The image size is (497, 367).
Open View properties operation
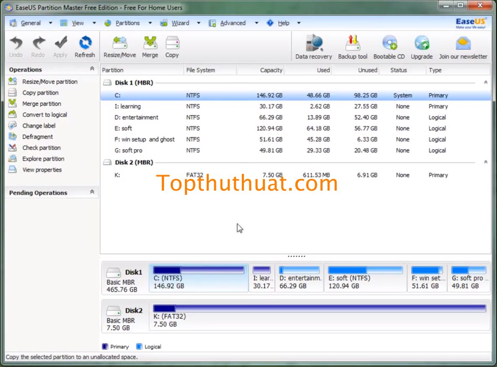42,170
